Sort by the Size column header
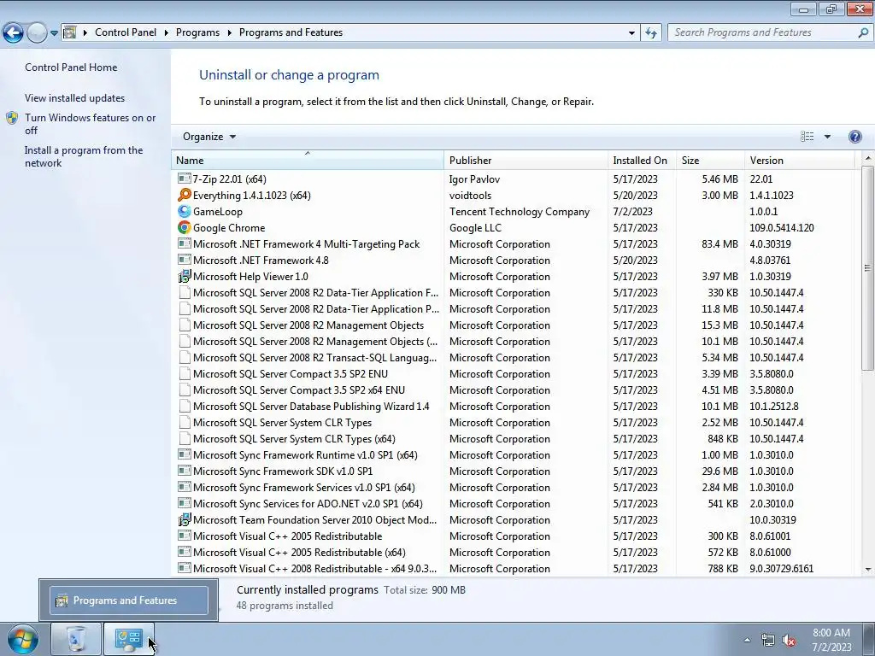The image size is (875, 656). (710, 160)
